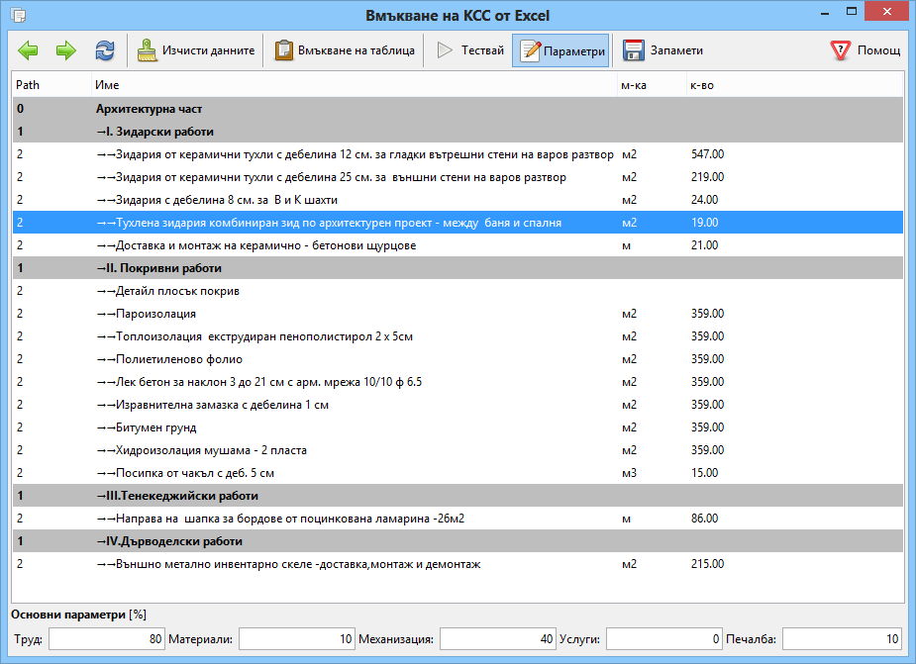Click the Труд percentage field
Viewport: 916px width, 664px height.
click(106, 639)
